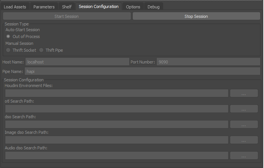
Task: Click into the Pipe Name field
Action: (x=142, y=71)
